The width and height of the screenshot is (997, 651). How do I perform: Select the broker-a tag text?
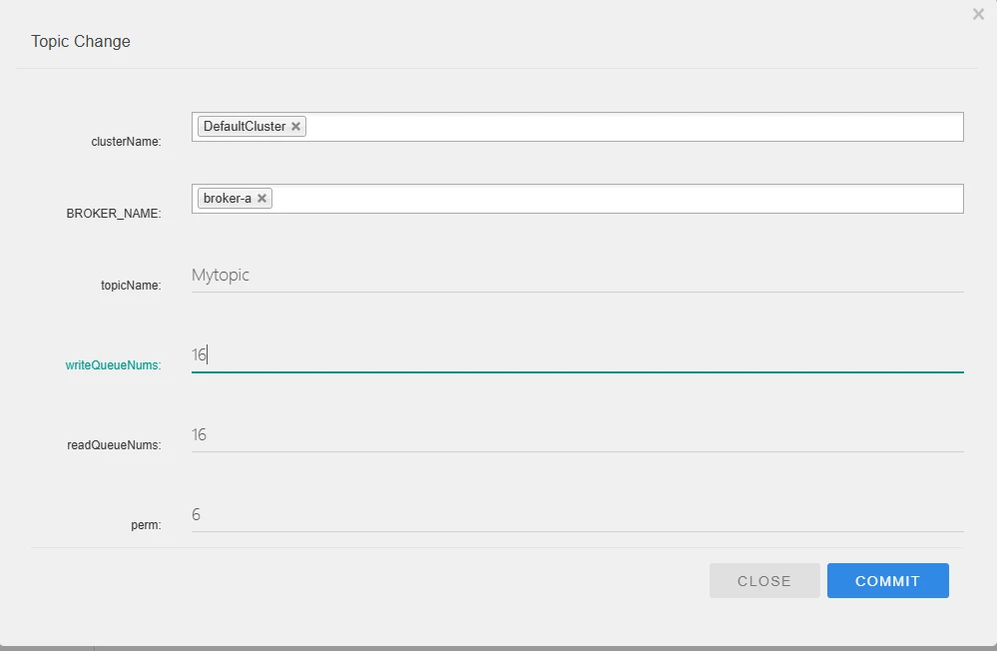coord(228,199)
